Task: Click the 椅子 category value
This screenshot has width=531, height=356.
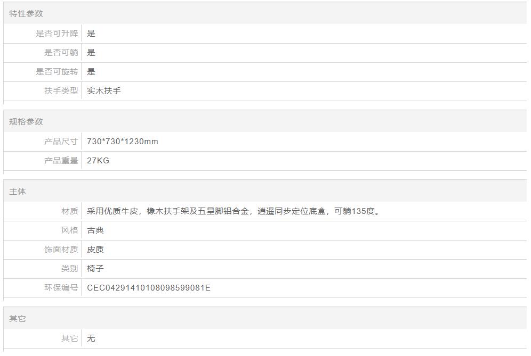Action: (x=95, y=269)
